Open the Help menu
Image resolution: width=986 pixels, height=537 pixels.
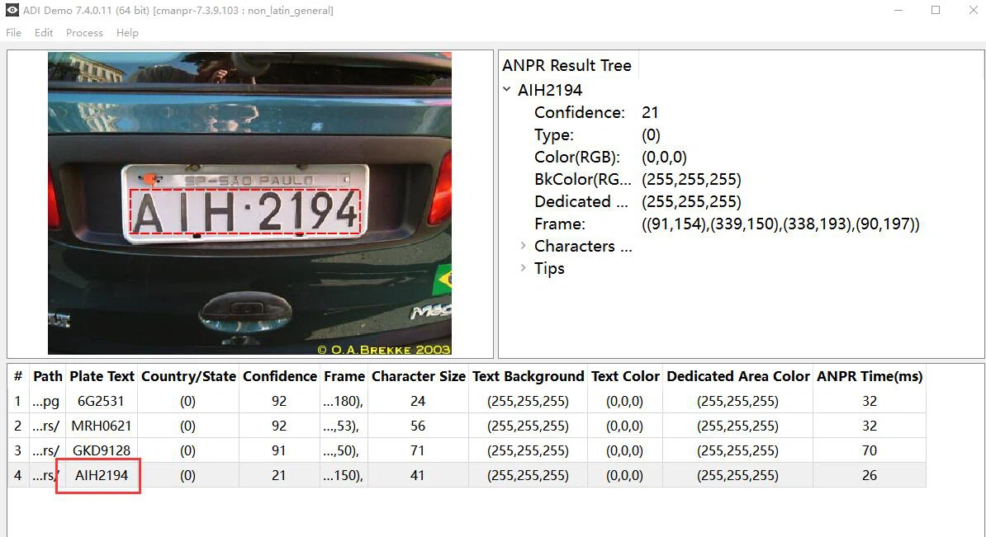point(127,33)
